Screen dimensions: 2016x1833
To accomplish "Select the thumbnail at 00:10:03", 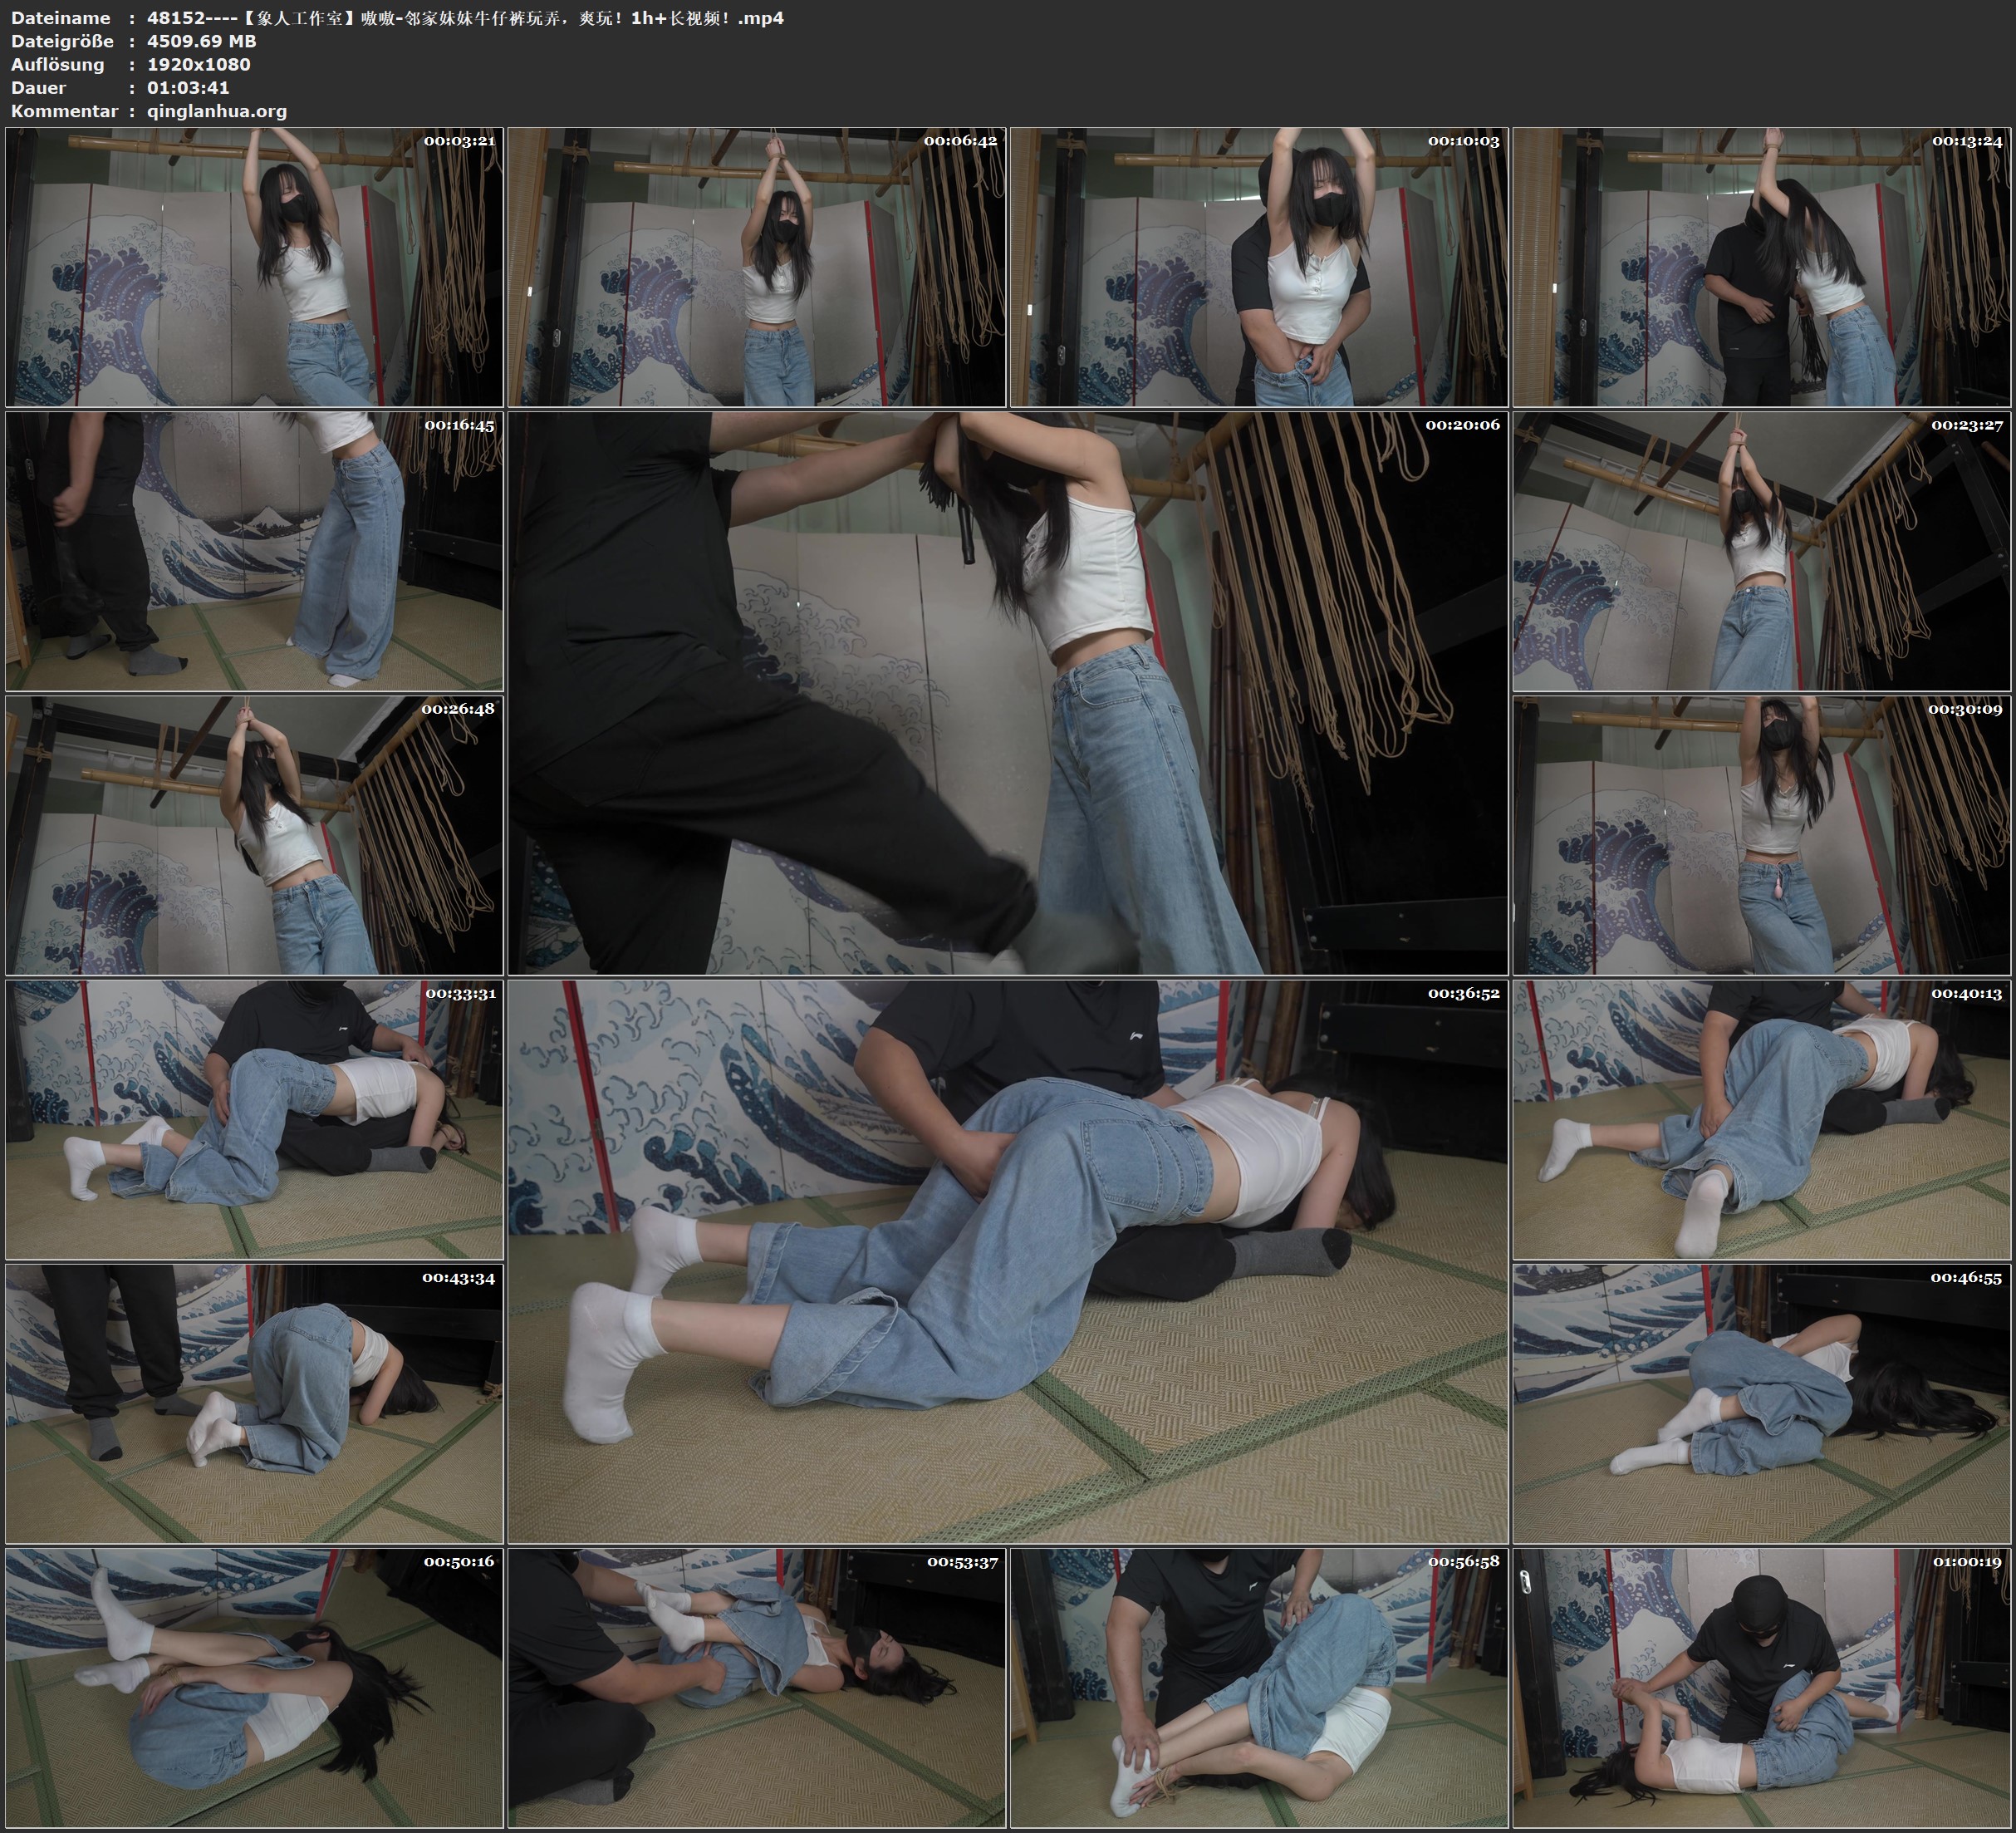I will click(x=1258, y=266).
